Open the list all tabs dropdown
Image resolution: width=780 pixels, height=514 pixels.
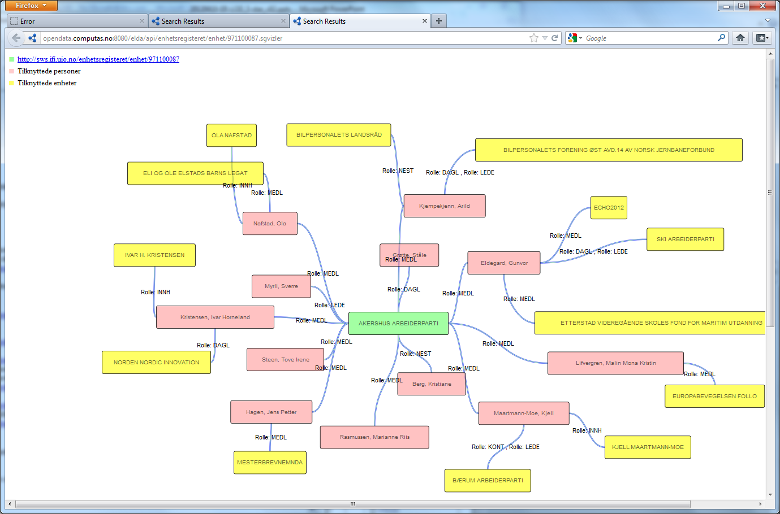(x=768, y=20)
